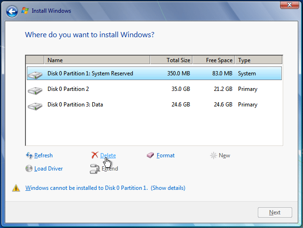Sort by the Type column header
Screen dimensions: 303x228
pyautogui.click(x=259, y=60)
